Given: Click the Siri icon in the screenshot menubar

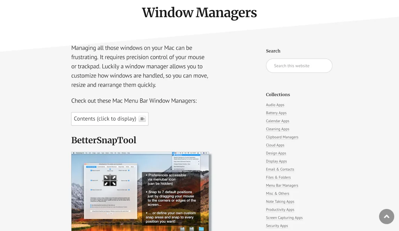Looking at the screenshot, I should click(x=204, y=152).
